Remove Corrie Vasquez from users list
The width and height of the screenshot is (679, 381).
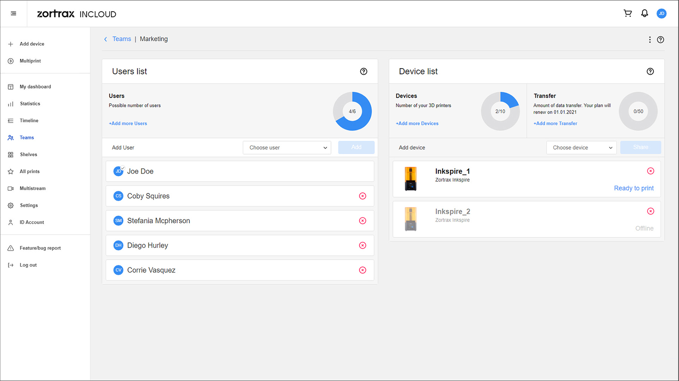click(x=363, y=270)
